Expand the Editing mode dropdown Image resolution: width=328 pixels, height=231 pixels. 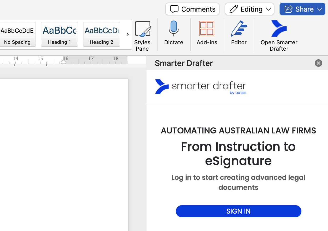[x=250, y=9]
